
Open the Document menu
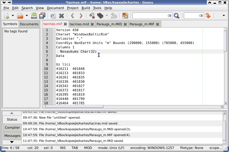pos(55,8)
